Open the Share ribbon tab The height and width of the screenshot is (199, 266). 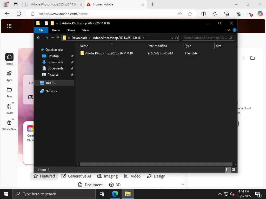[71, 30]
